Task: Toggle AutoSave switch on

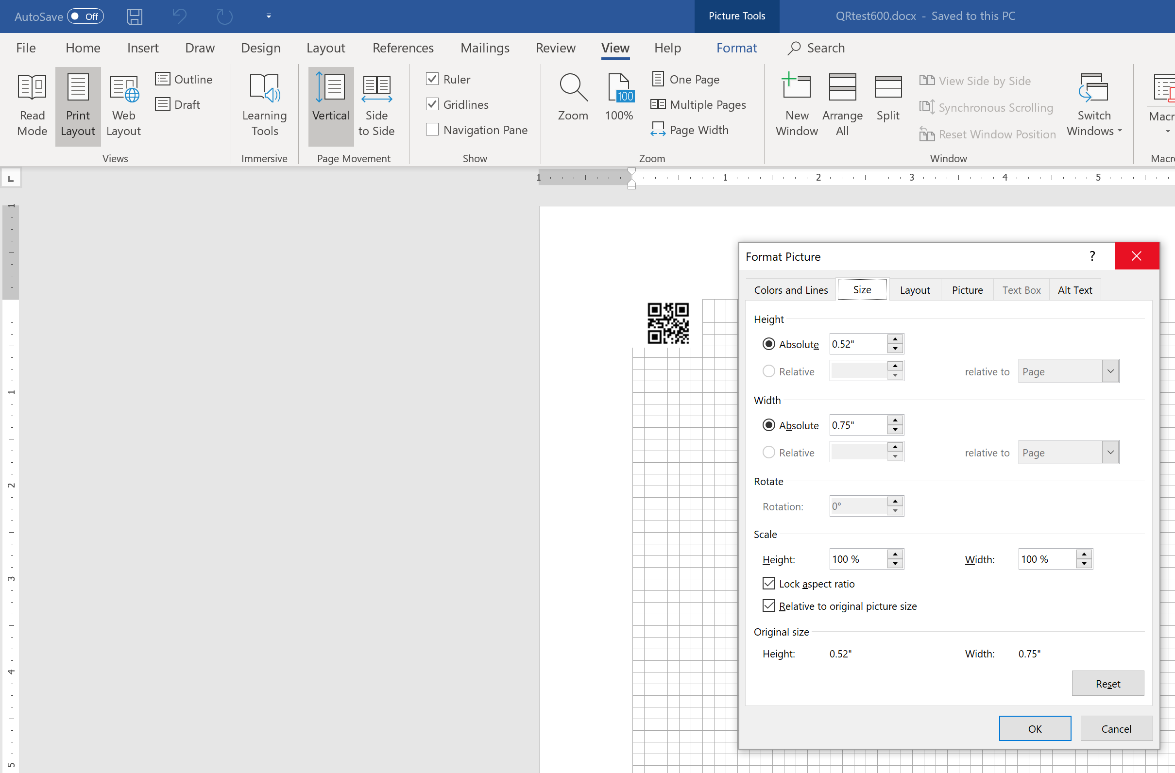Action: pyautogui.click(x=85, y=17)
